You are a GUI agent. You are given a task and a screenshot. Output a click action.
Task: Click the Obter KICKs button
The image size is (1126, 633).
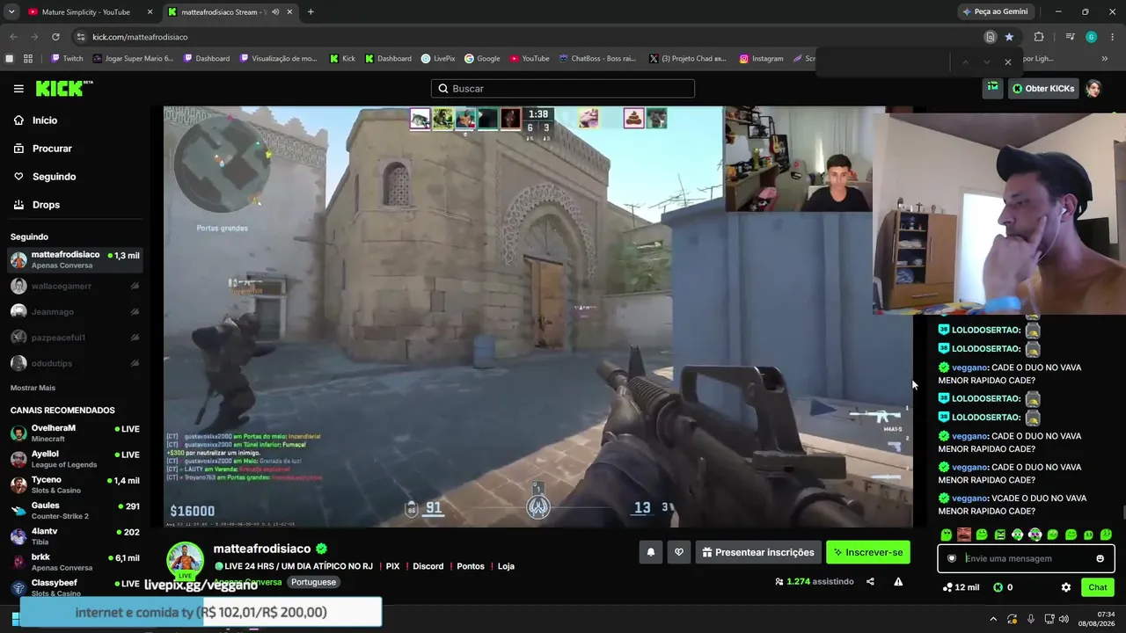[1042, 89]
